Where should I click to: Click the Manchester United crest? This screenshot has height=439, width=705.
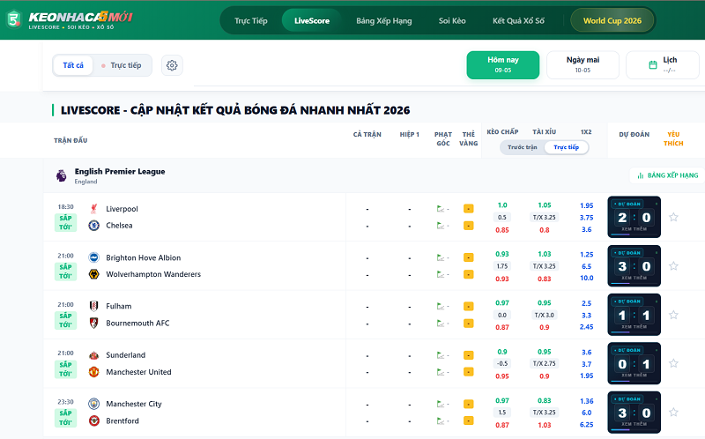coord(94,372)
